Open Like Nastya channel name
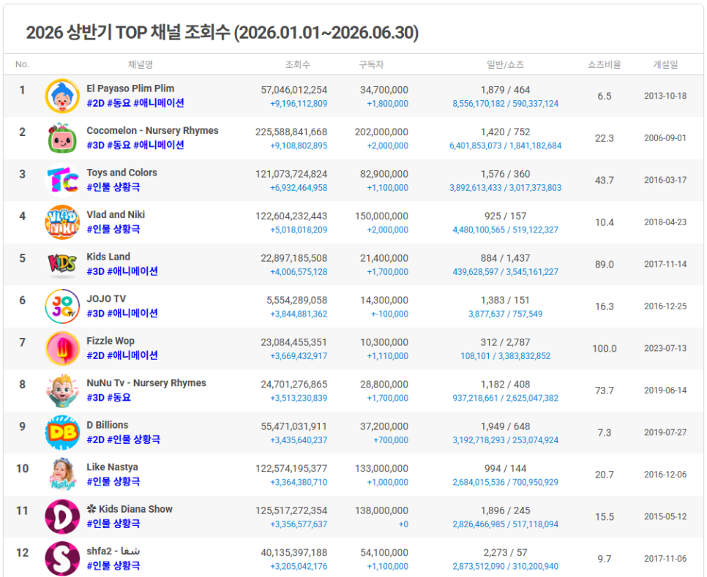Screen dimensions: 707x577 pyautogui.click(x=112, y=467)
